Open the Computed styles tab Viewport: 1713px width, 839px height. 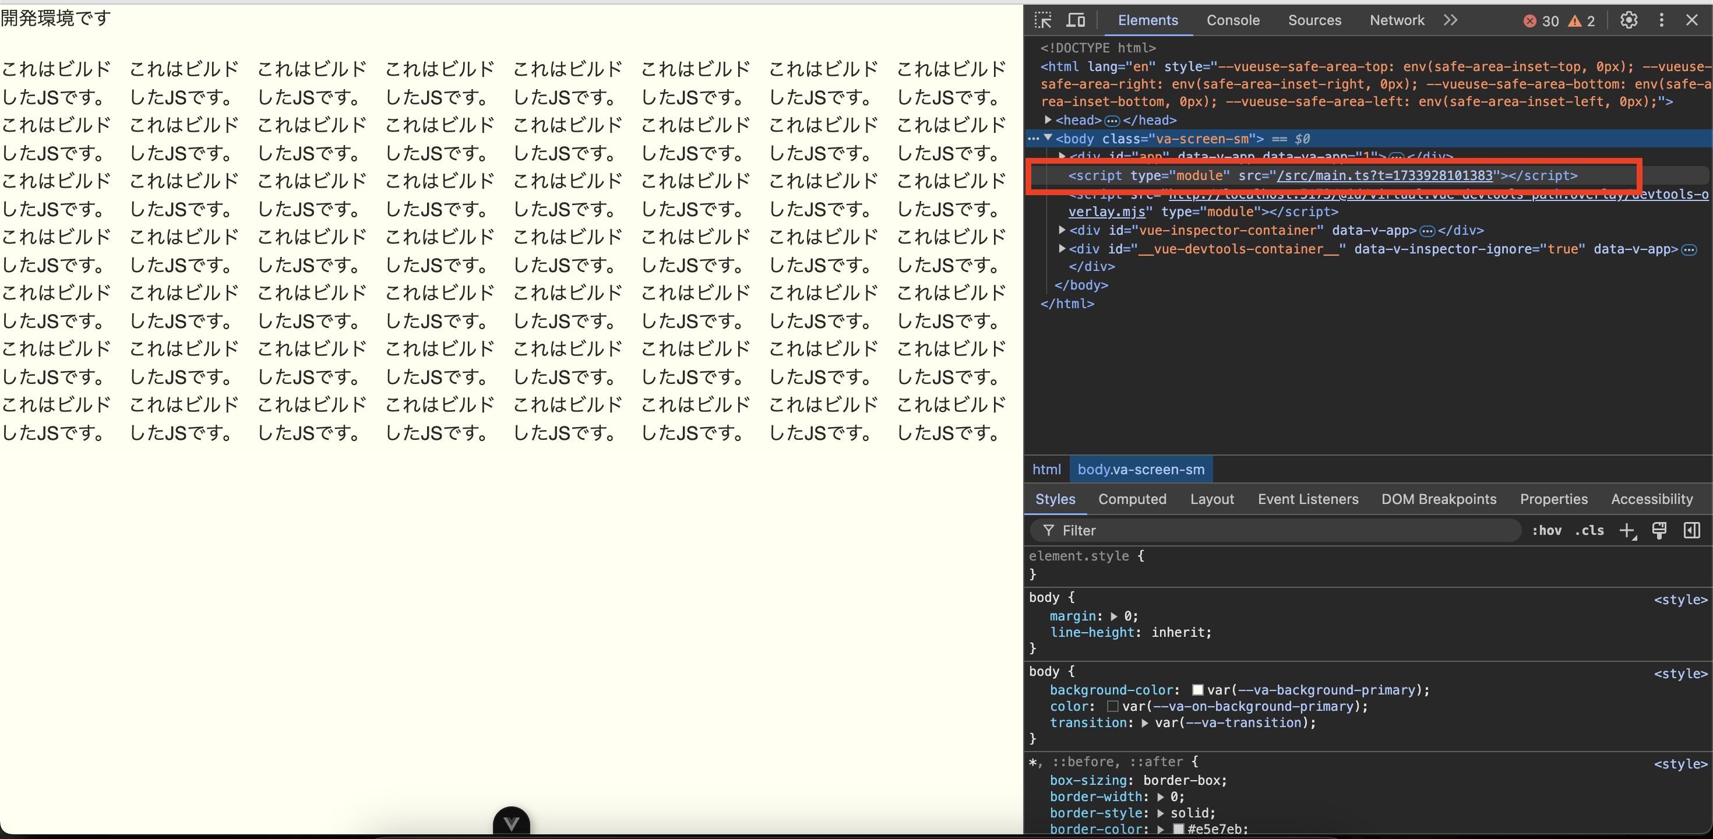(x=1133, y=499)
